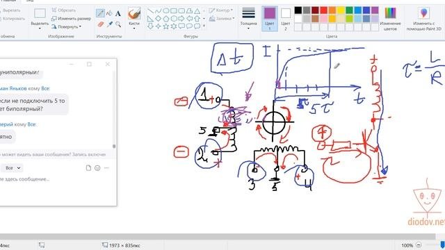Open Fill (Заливка) dropdown
Image resolution: width=445 pixels, height=250 pixels.
coord(222,19)
